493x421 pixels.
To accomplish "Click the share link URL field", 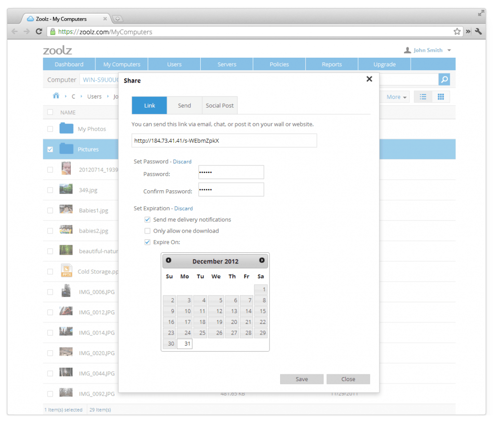I will [224, 140].
